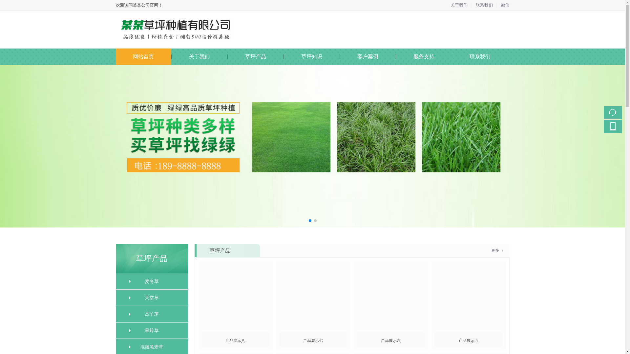The width and height of the screenshot is (630, 354).
Task: Click the arrow icon beside 麦冬草
Action: [130, 282]
